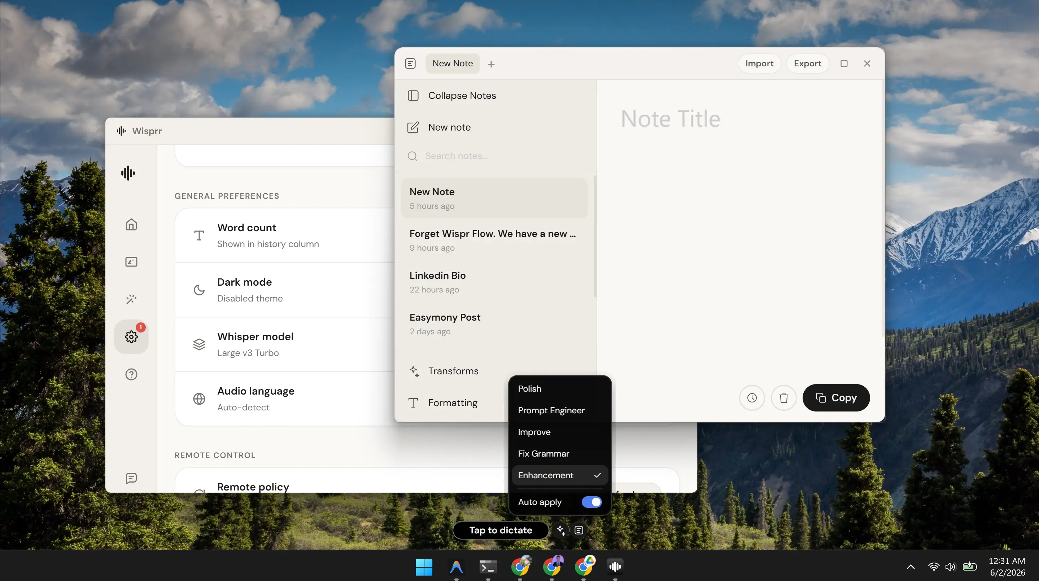Open the Wispr app icon in taskbar
This screenshot has width=1039, height=581.
[615, 567]
